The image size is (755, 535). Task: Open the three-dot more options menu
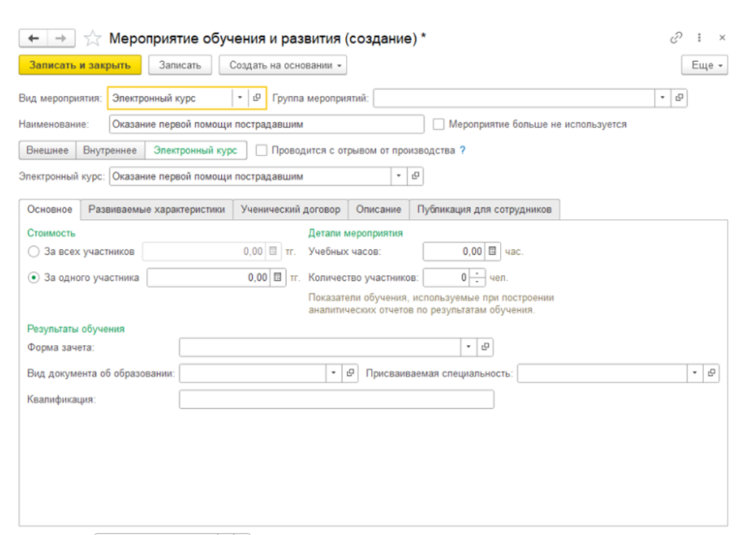(699, 38)
